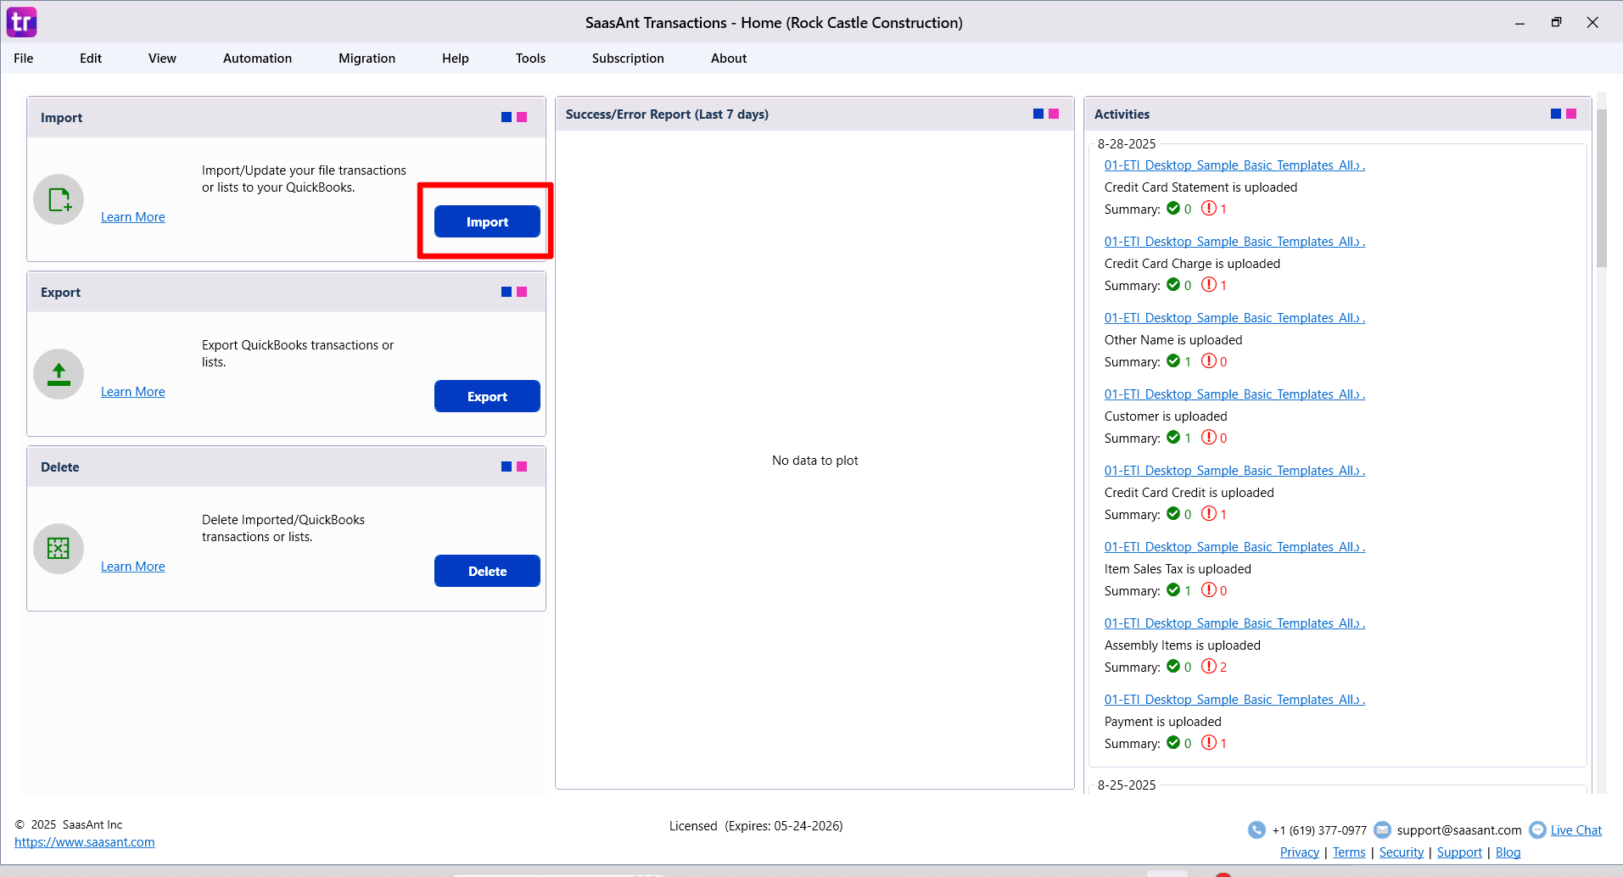Click the Delete grid icon
Screen dimensions: 1623x877
pyautogui.click(x=59, y=549)
